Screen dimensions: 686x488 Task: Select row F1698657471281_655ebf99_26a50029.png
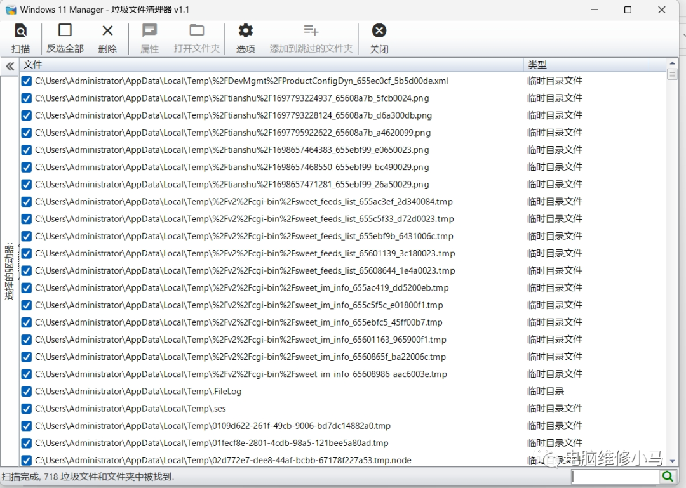pos(344,185)
